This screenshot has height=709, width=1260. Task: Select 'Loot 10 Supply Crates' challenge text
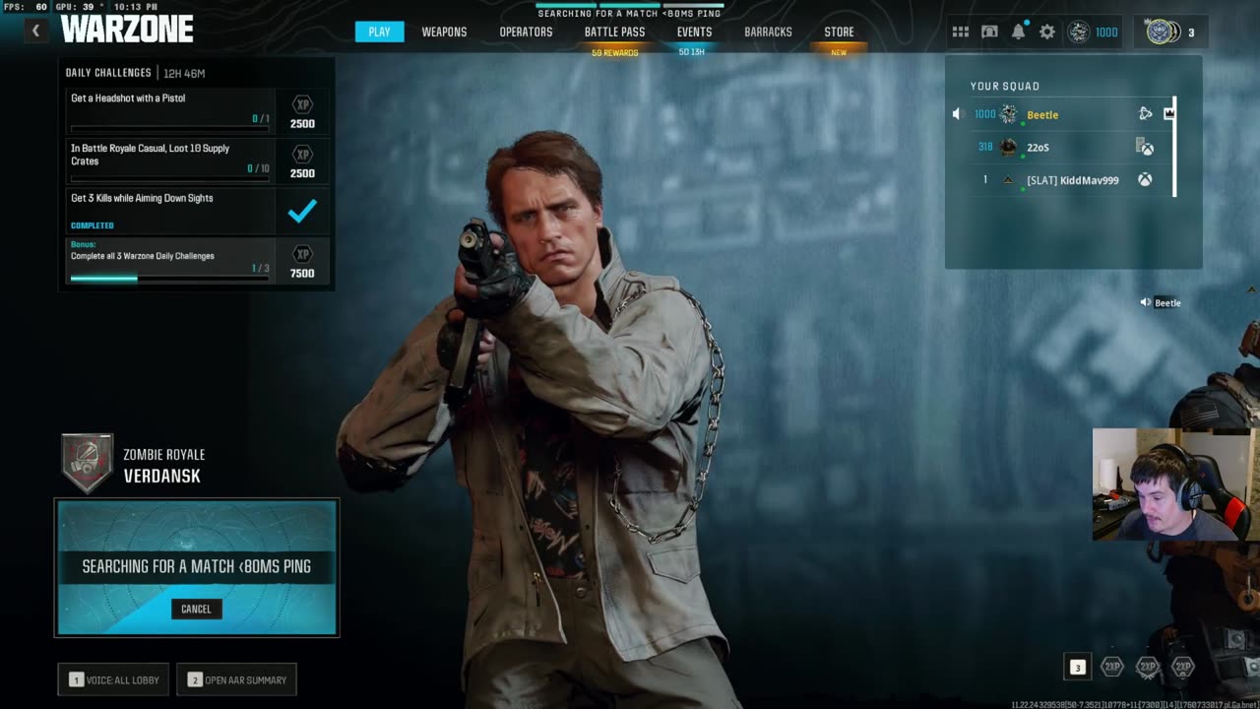[150, 155]
